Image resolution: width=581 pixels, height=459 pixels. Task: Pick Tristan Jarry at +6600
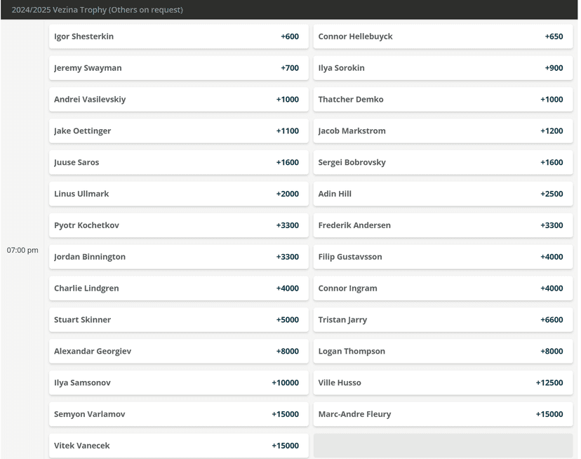coord(443,320)
